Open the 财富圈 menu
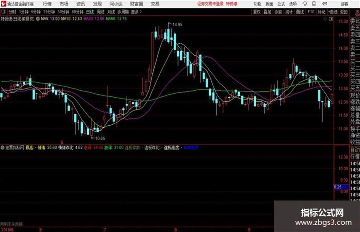The height and width of the screenshot is (232, 360). tap(136, 4)
